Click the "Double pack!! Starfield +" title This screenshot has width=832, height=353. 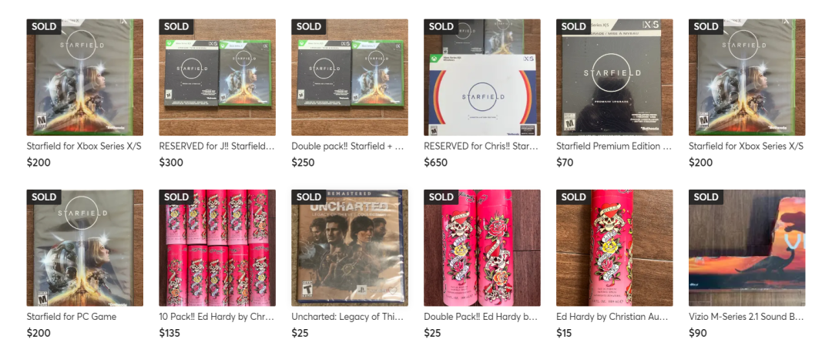[x=349, y=146]
